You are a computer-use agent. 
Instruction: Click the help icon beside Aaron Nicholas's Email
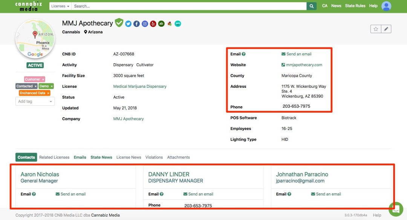tap(34, 194)
